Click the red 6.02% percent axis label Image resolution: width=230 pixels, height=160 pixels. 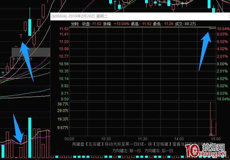coord(222,42)
